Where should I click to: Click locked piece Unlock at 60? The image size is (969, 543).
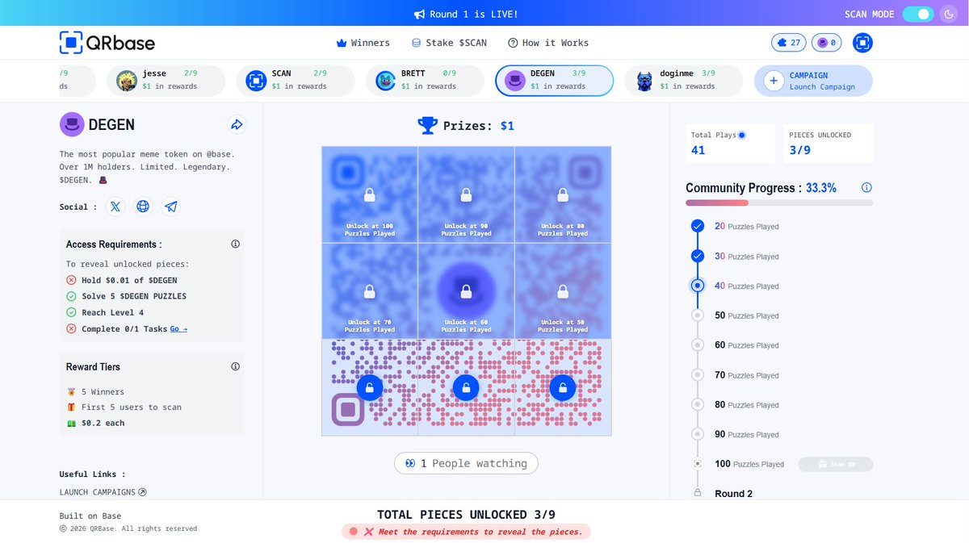(466, 290)
